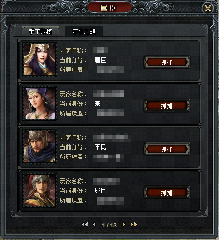Click the blurred alliance name in fourth entry

point(110,201)
